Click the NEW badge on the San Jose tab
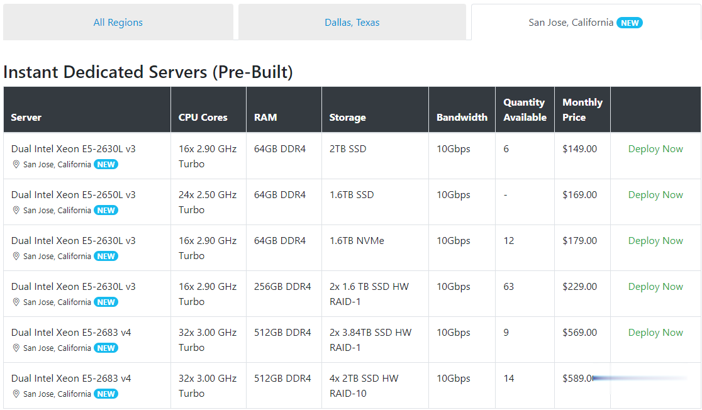The image size is (702, 410). [630, 23]
